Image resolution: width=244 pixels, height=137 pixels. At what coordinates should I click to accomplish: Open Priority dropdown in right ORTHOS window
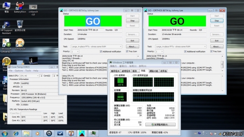(159, 51)
